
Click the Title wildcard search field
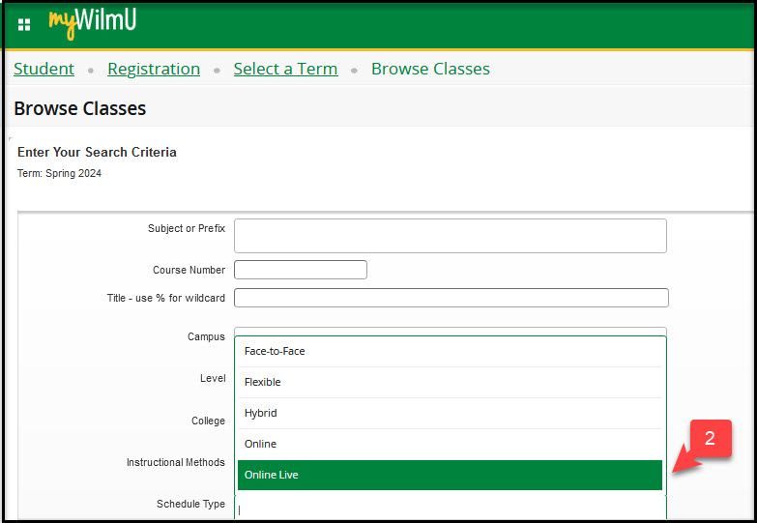(451, 298)
